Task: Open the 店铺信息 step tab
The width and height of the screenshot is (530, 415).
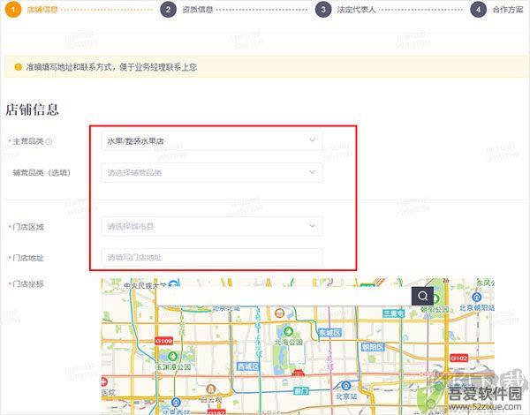Action: (42, 10)
